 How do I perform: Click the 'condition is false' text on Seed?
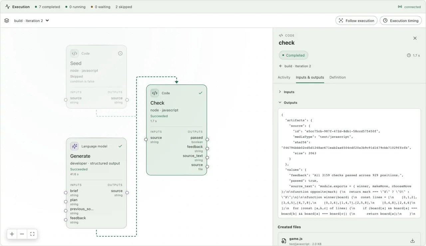pos(82,82)
